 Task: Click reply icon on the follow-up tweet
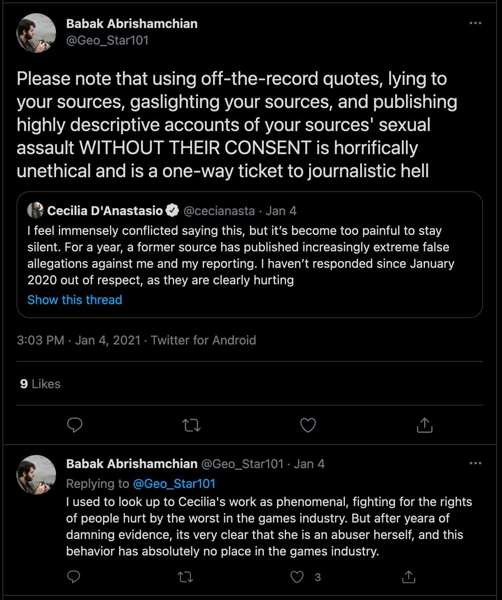pos(74,577)
